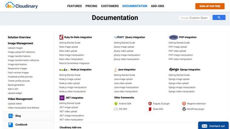Viewport: 230px width, 129px height.
Task: Click the Sign Up For Free button
Action: coord(210,6)
